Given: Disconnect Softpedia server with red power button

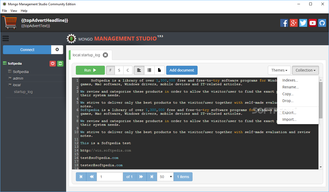Looking at the screenshot, I should pyautogui.click(x=53, y=63).
